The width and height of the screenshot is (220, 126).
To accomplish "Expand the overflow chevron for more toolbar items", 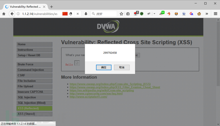I will click(207, 14).
